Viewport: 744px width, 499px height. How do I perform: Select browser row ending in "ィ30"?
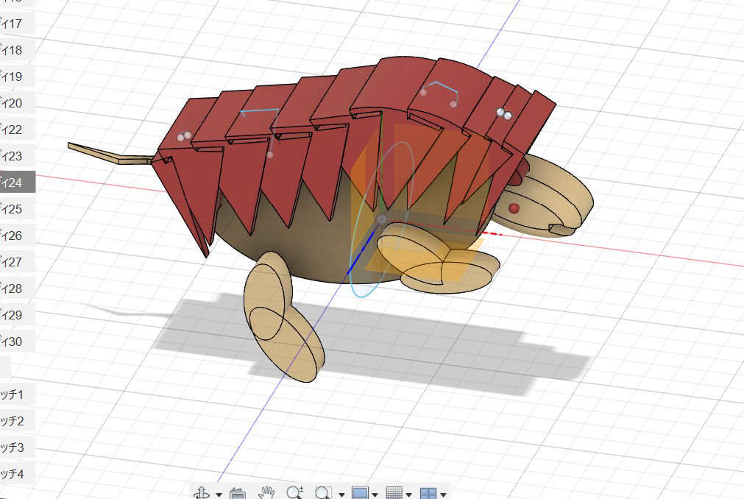(18, 341)
